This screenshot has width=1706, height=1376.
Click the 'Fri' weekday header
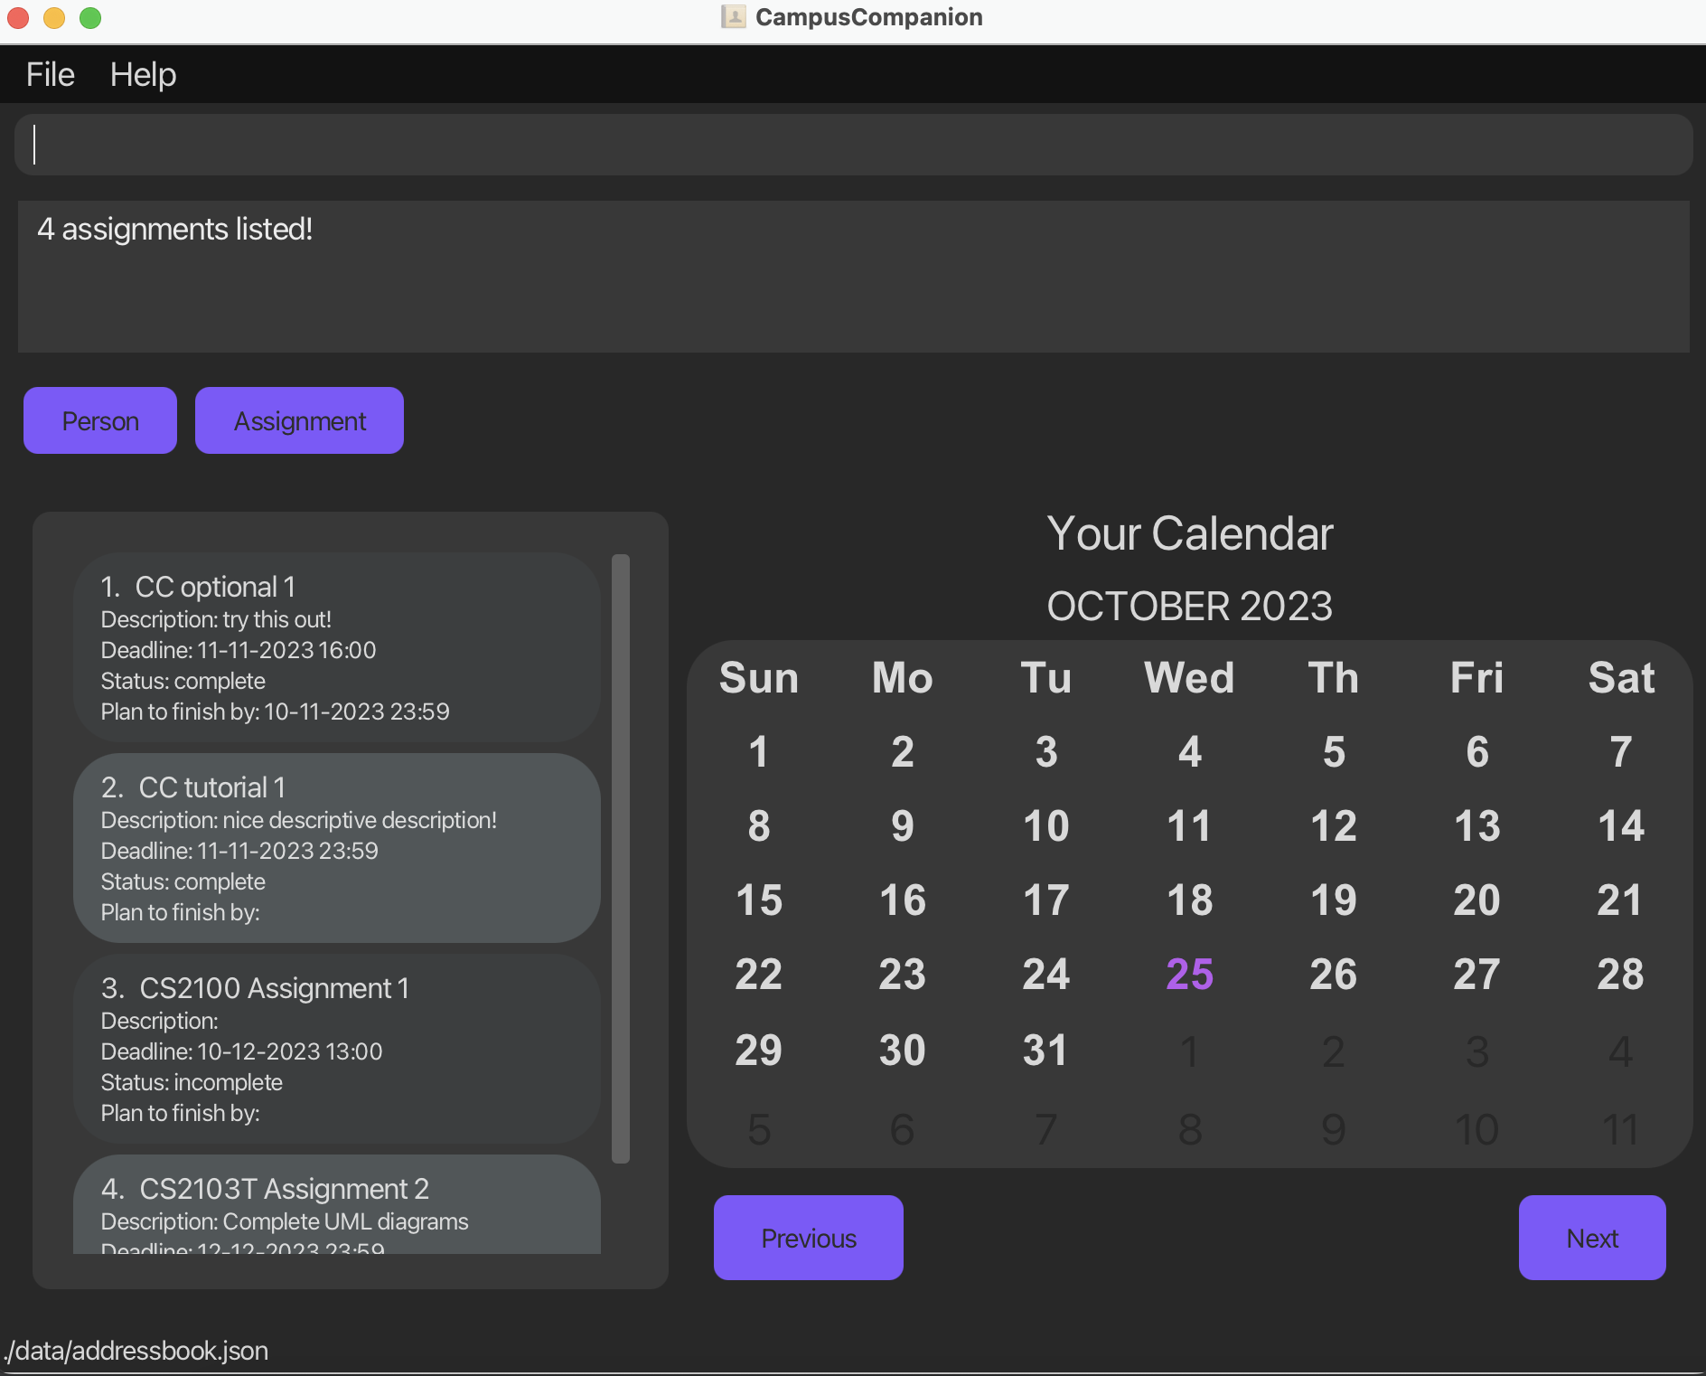[x=1476, y=677]
